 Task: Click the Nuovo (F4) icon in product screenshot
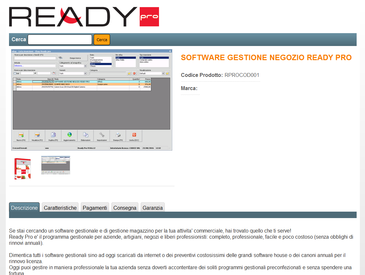(x=21, y=135)
